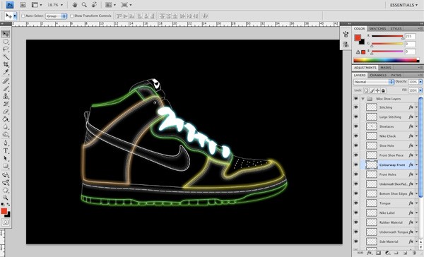Select the History Brush tool
424x257 pixels.
(x=6, y=104)
